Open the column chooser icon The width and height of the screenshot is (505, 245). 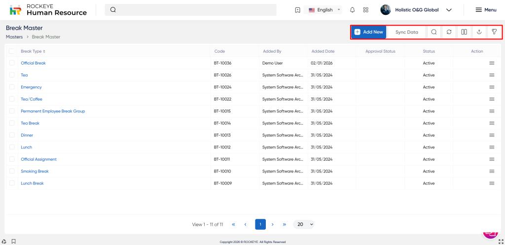[x=464, y=32]
